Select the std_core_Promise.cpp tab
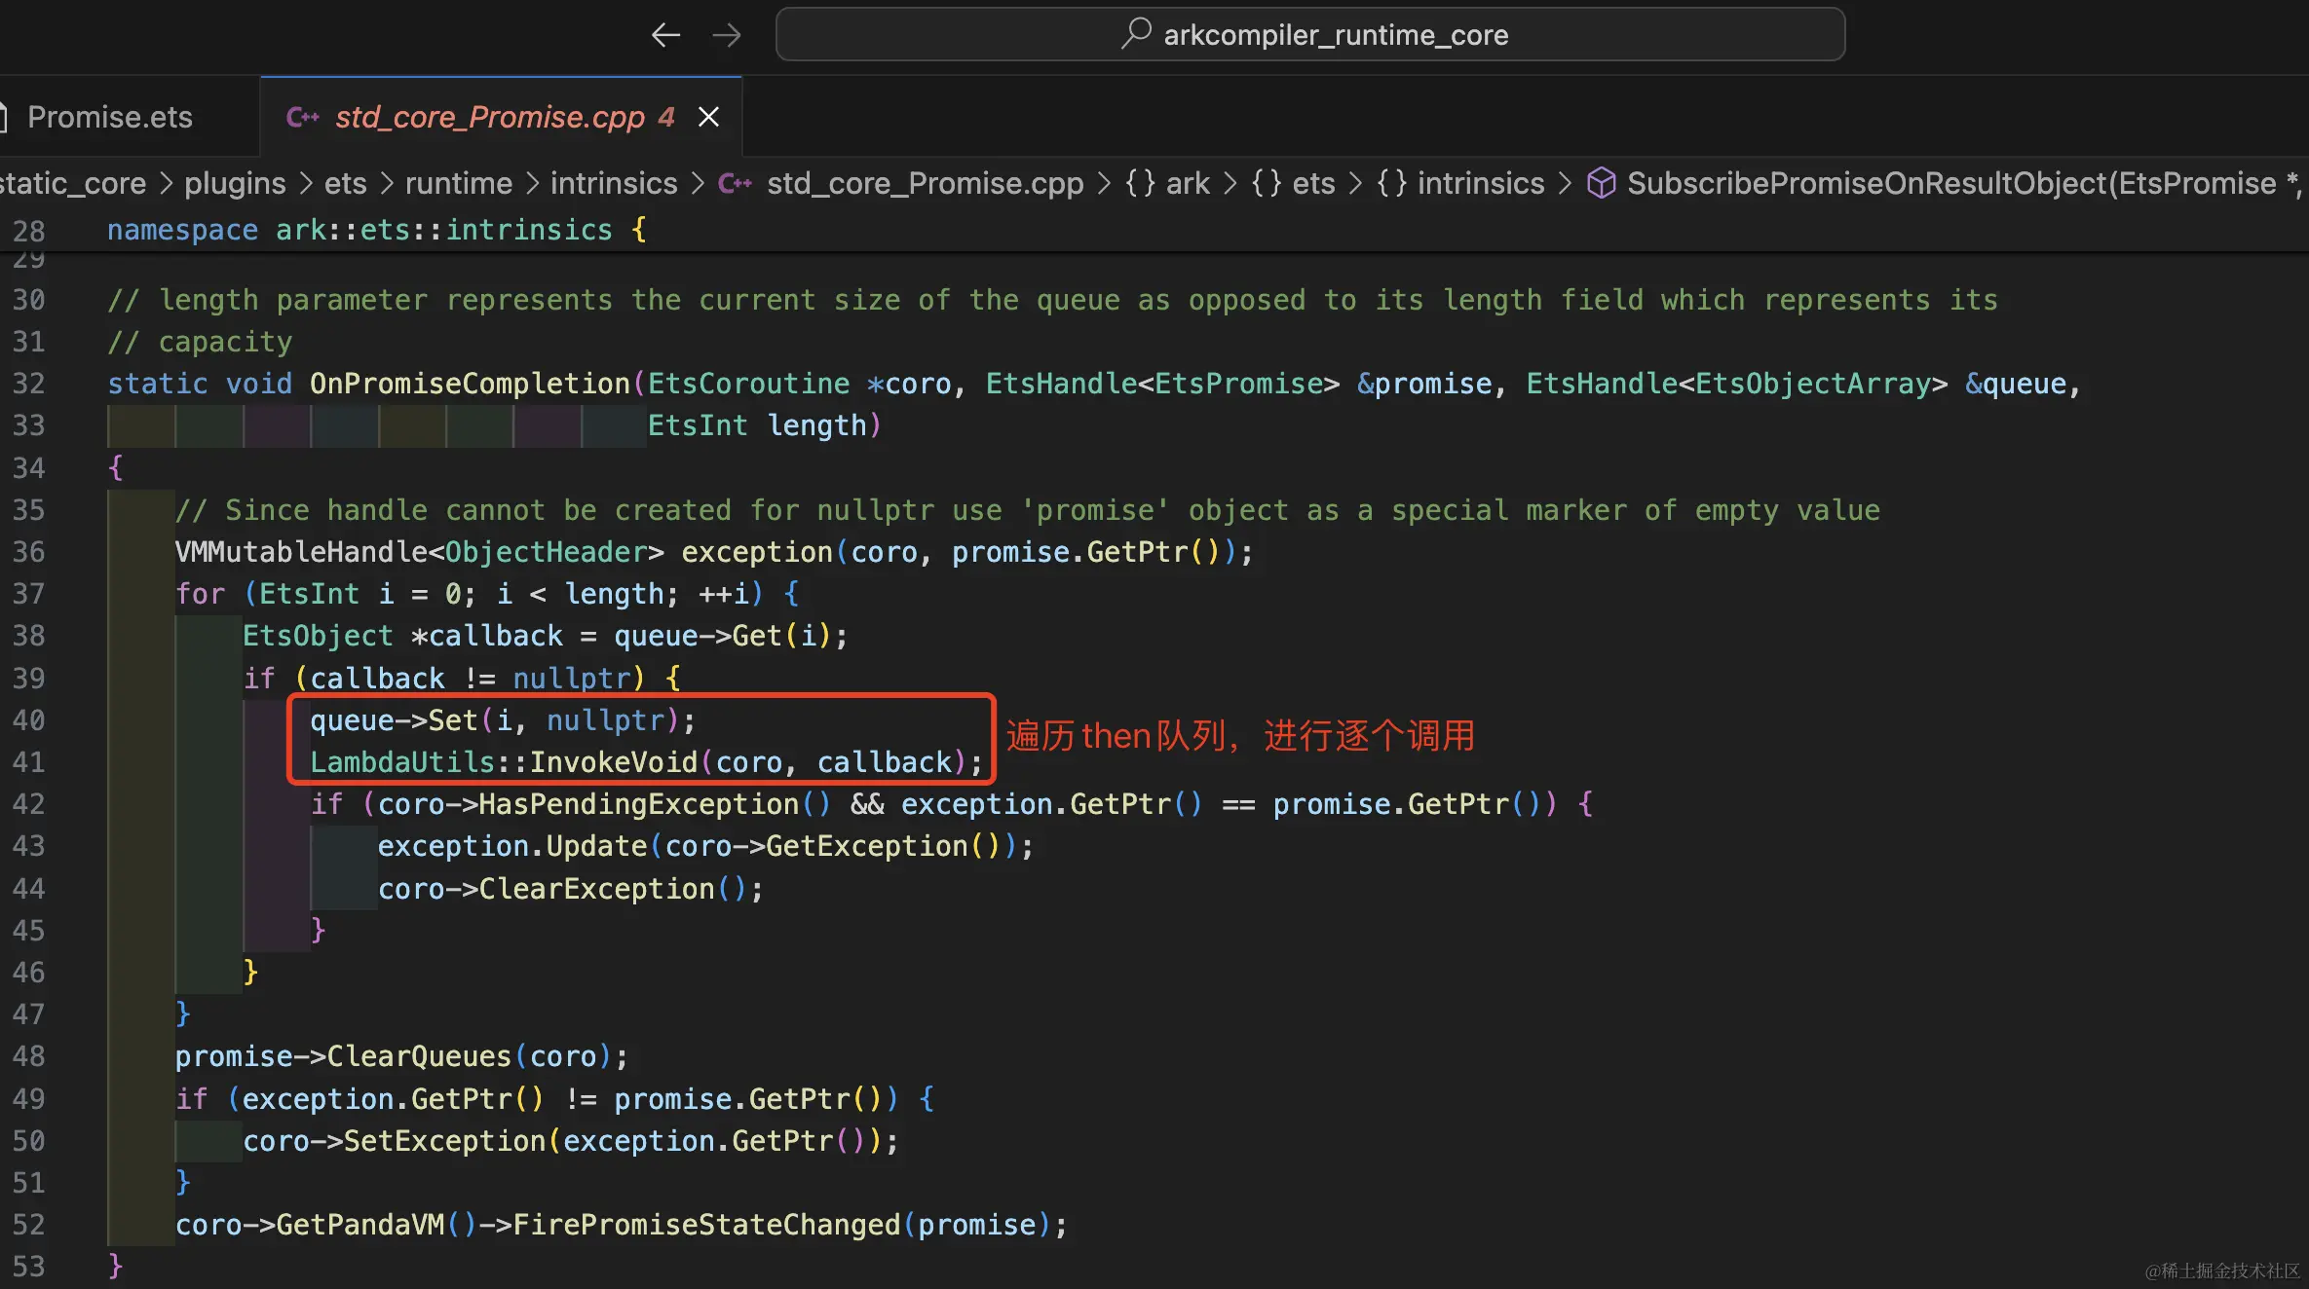This screenshot has width=2309, height=1289. pos(489,117)
